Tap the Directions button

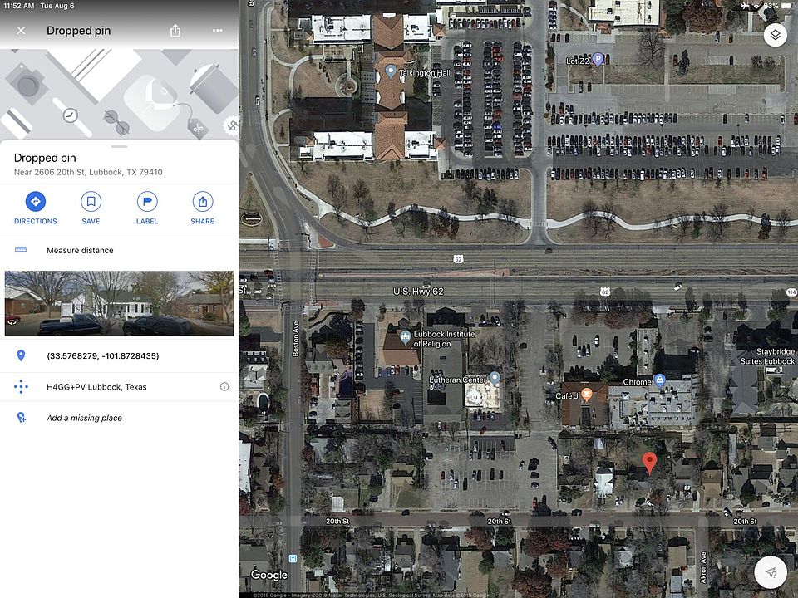pyautogui.click(x=36, y=208)
